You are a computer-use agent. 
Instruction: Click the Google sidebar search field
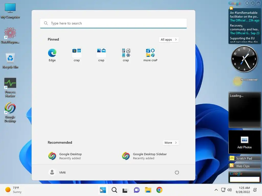(244, 179)
